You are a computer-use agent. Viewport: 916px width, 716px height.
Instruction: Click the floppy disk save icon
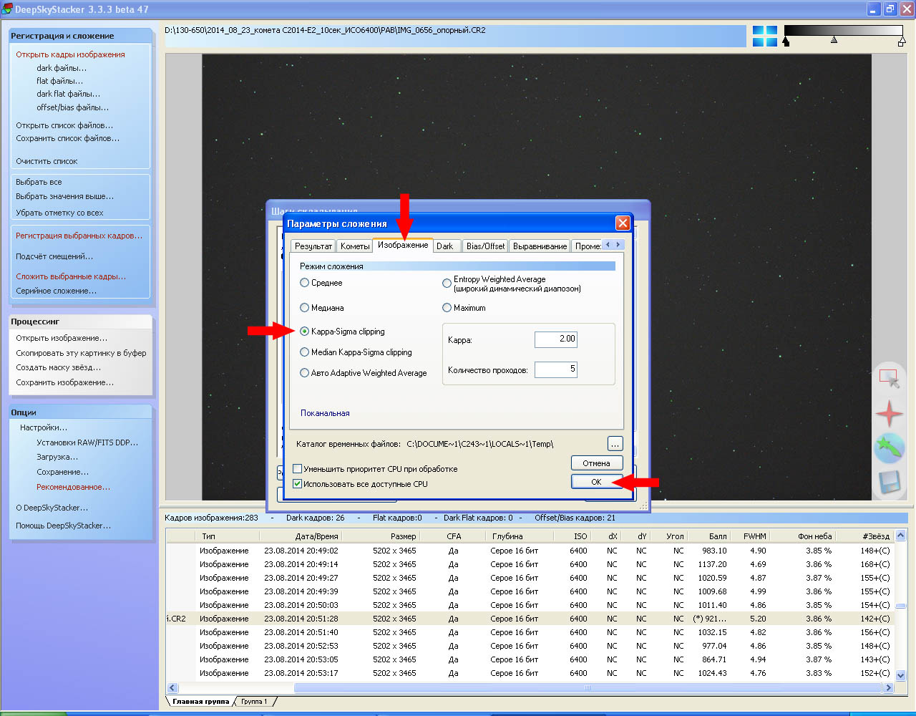(x=889, y=483)
